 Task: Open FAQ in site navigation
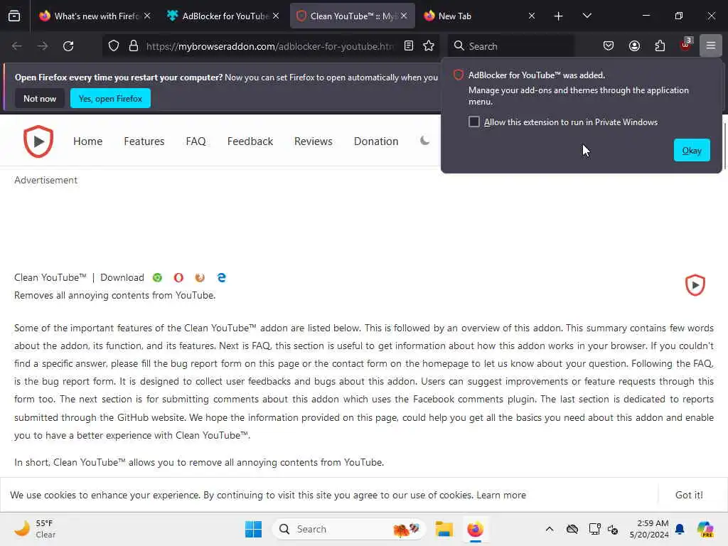pos(196,141)
